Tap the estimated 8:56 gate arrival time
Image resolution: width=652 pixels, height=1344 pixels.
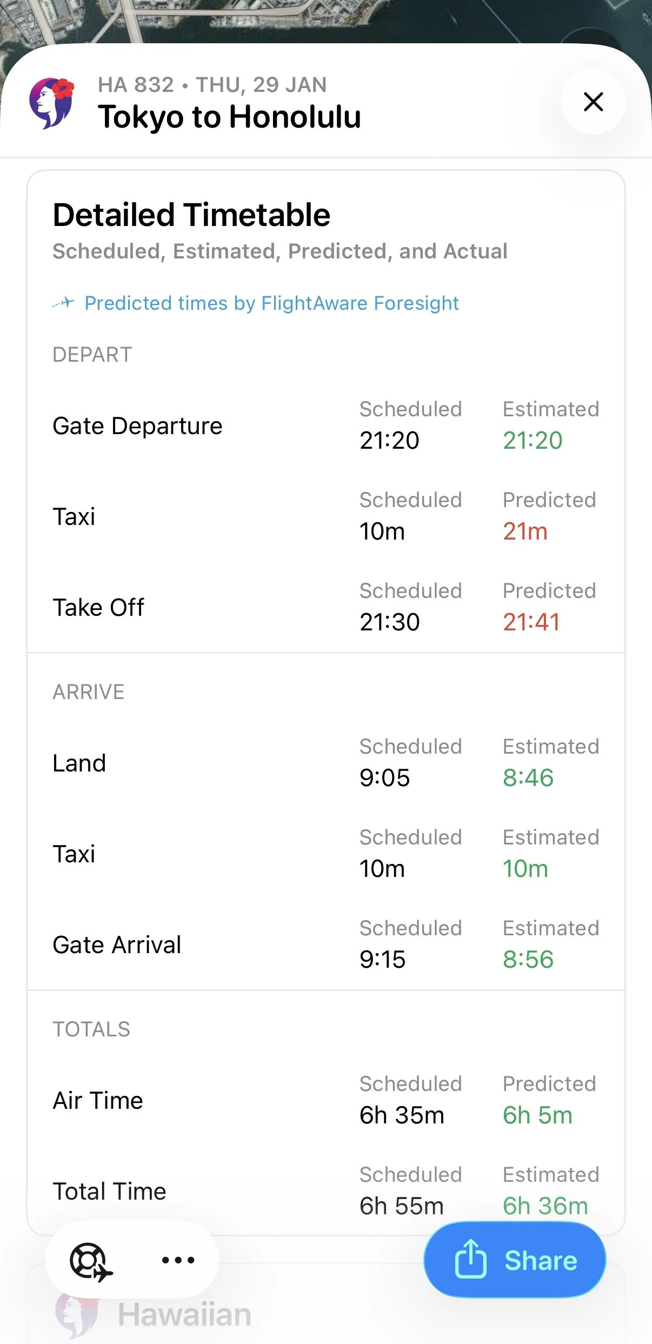[x=528, y=960]
